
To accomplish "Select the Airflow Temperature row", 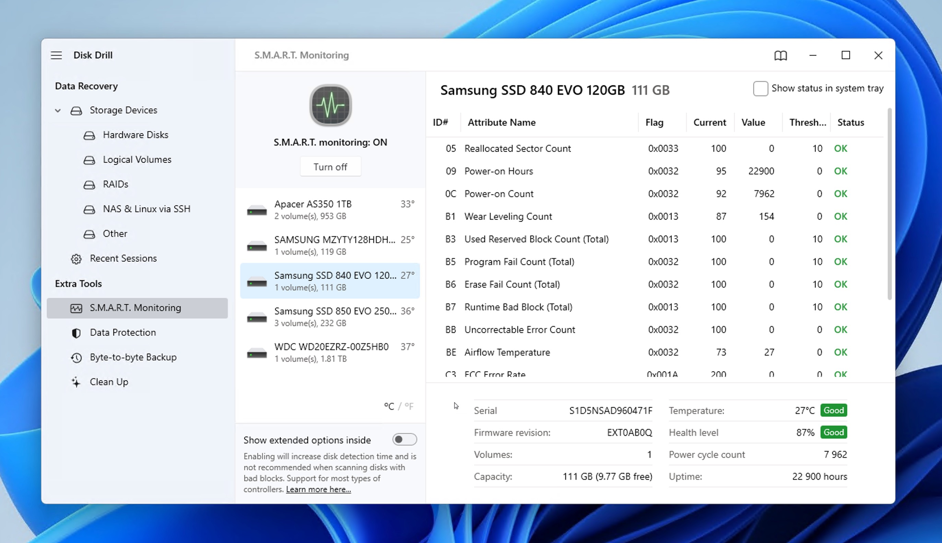I will 655,352.
